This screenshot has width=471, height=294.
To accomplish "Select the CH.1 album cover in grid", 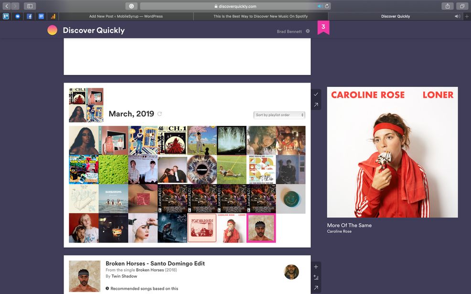I will tap(172, 140).
